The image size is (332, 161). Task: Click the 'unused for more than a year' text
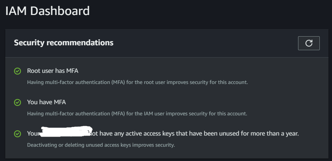(x=260, y=133)
